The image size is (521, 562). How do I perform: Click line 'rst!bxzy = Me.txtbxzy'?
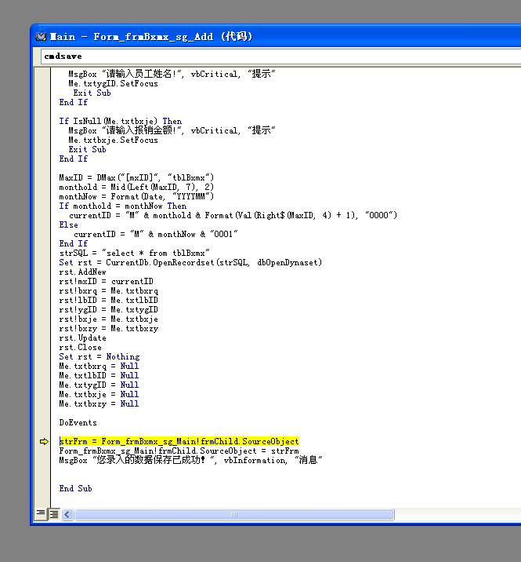coord(108,328)
